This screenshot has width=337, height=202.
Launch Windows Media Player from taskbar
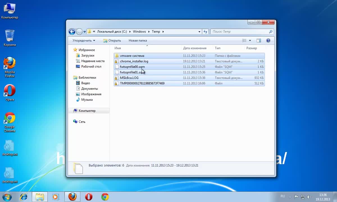(55, 197)
